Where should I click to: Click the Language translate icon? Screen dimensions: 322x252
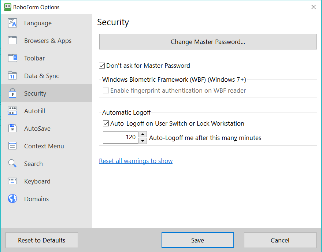[12, 23]
